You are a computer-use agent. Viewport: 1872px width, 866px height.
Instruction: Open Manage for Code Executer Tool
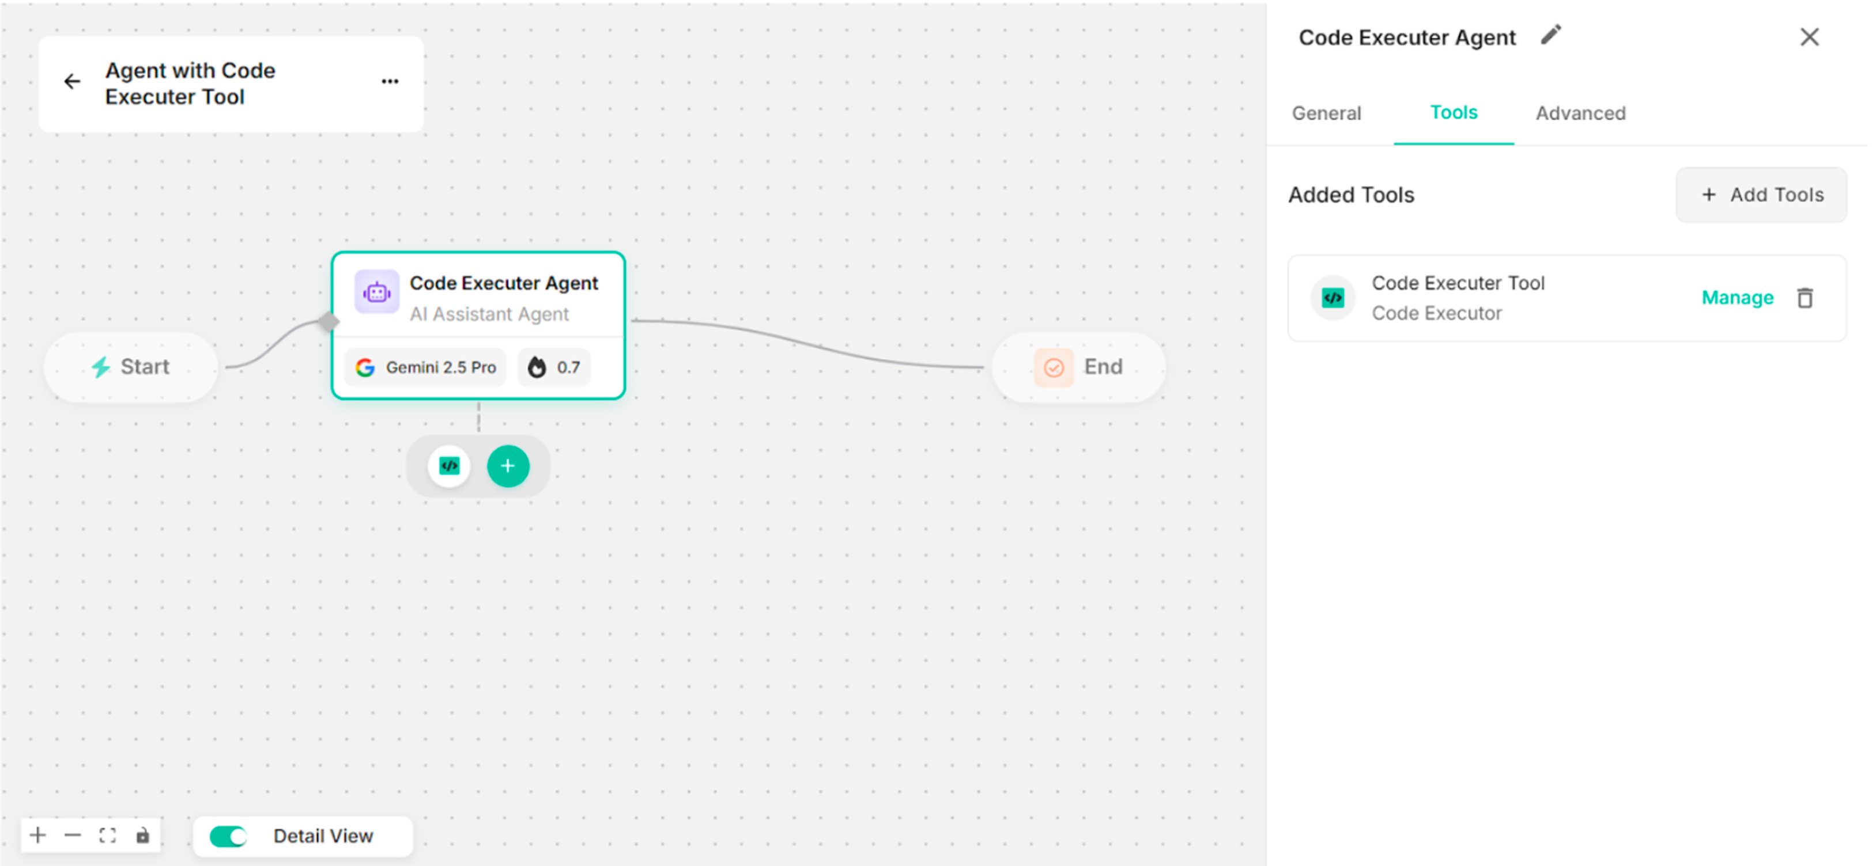click(x=1737, y=298)
